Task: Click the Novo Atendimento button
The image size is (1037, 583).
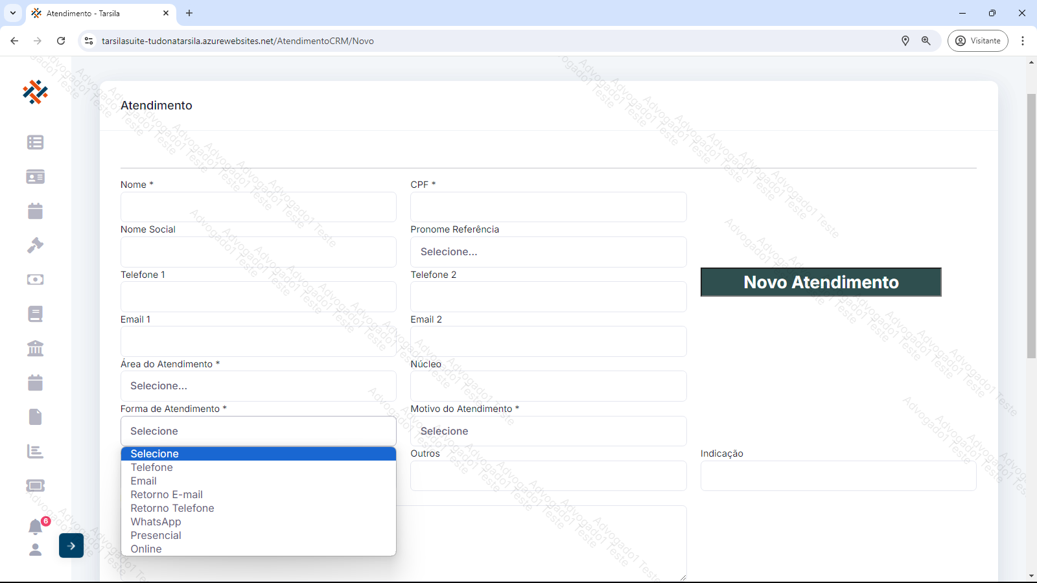Action: [x=821, y=282]
